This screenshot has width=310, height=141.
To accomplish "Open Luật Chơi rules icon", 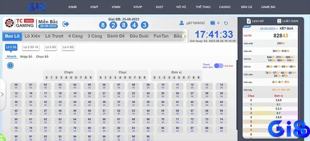I will click(x=279, y=21).
